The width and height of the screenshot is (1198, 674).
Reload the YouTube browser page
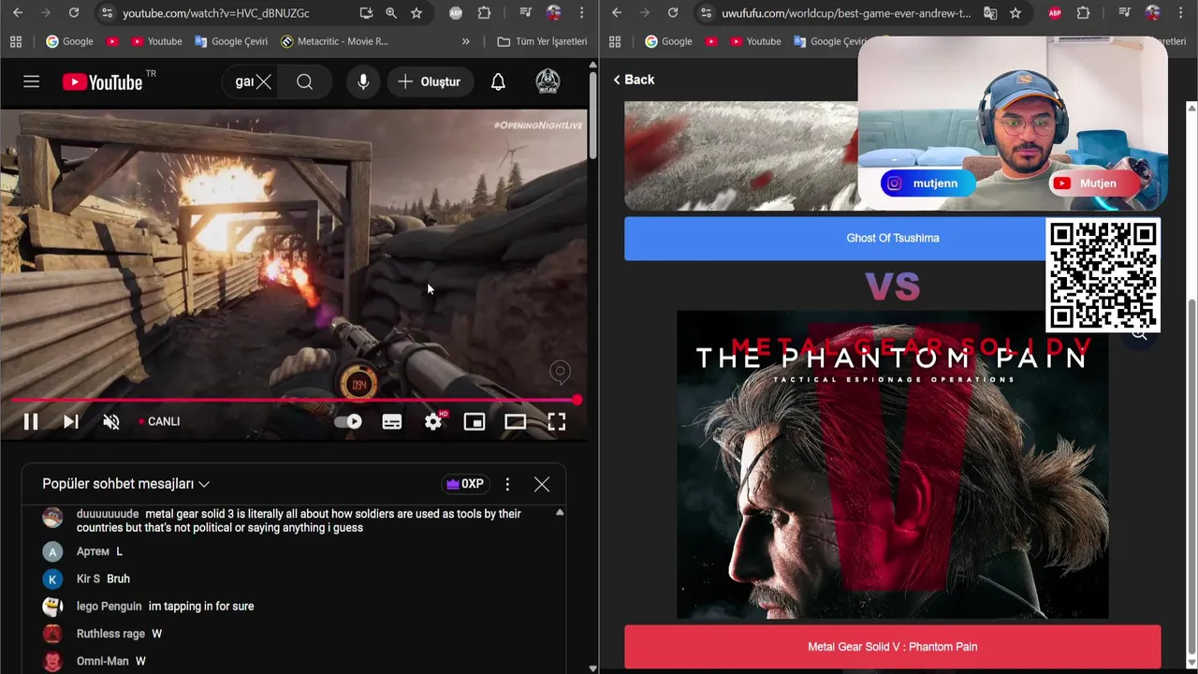74,13
